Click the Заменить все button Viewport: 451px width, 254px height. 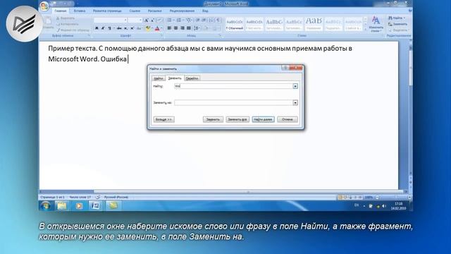[x=237, y=119]
